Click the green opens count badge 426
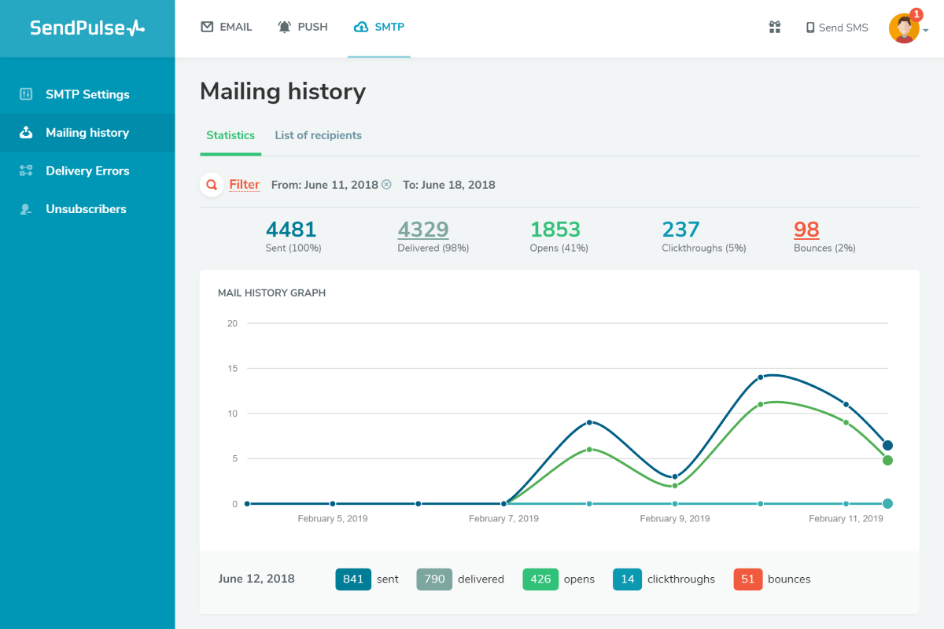The height and width of the screenshot is (629, 944). click(x=540, y=579)
